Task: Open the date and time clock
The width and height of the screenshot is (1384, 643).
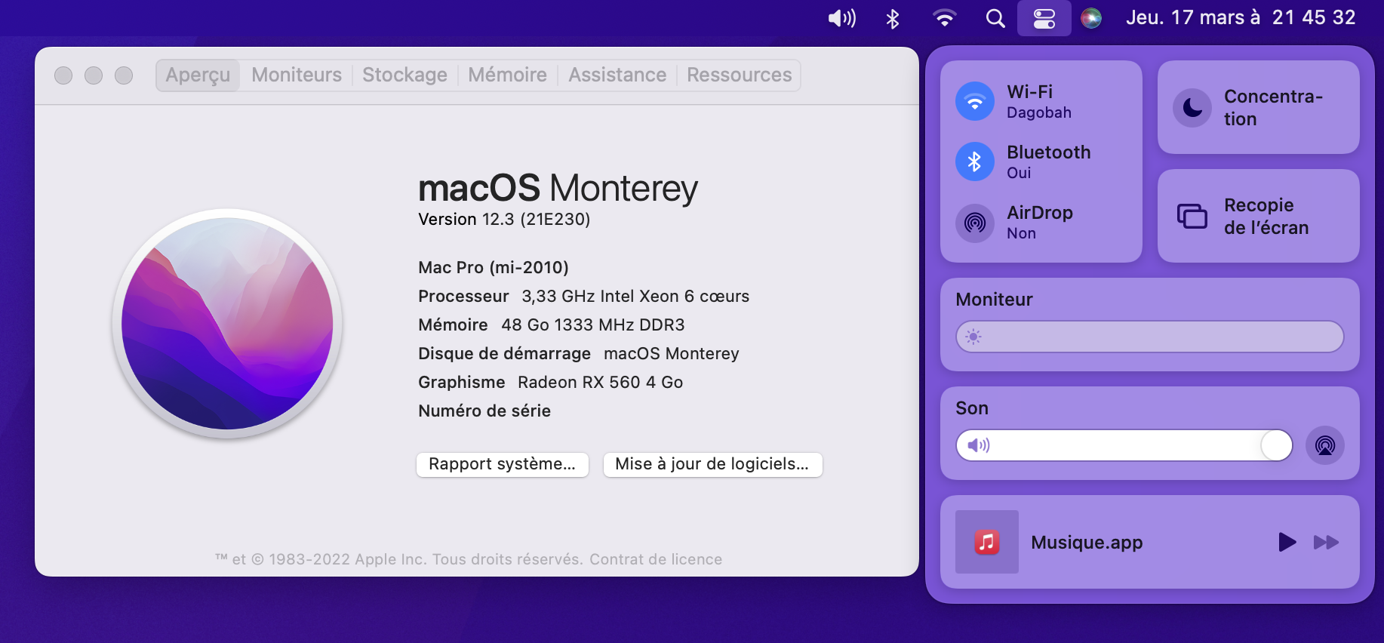Action: [1241, 17]
